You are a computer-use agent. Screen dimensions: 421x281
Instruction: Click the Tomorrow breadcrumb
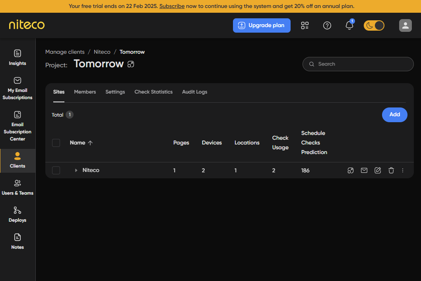pyautogui.click(x=132, y=52)
